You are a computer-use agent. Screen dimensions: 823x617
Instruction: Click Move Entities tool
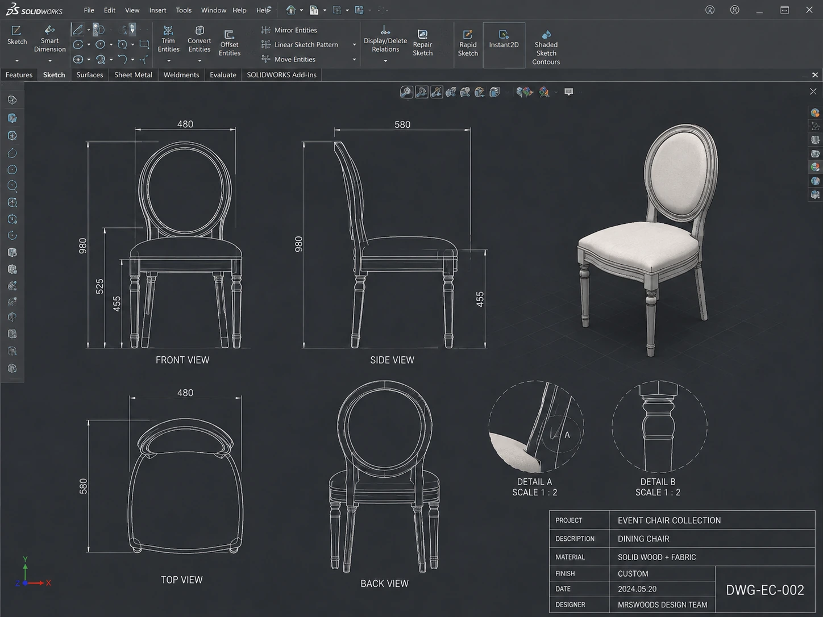288,59
